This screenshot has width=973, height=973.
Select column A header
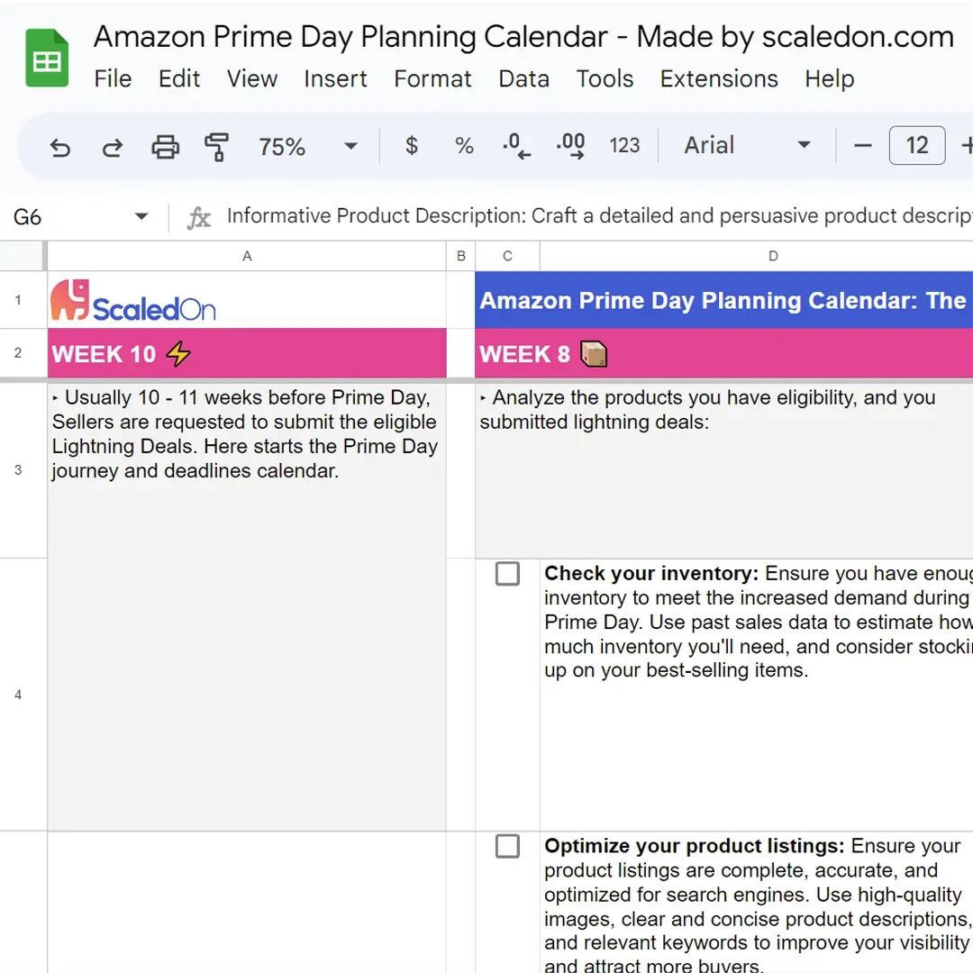pos(247,256)
